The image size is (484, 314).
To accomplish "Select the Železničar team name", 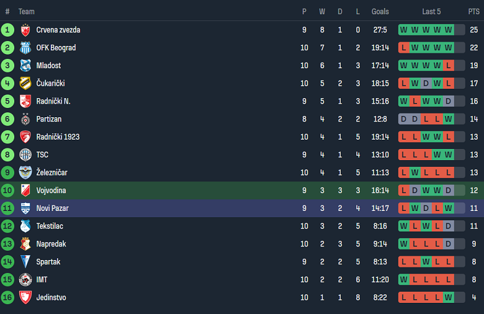I will click(x=52, y=173).
